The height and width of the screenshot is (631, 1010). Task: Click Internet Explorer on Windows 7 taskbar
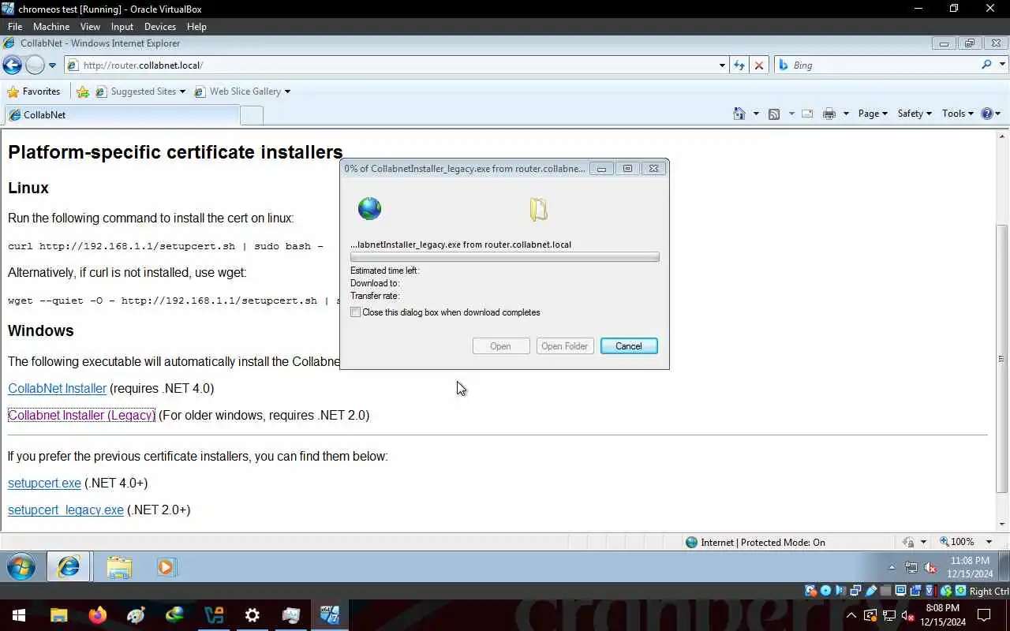click(x=69, y=567)
